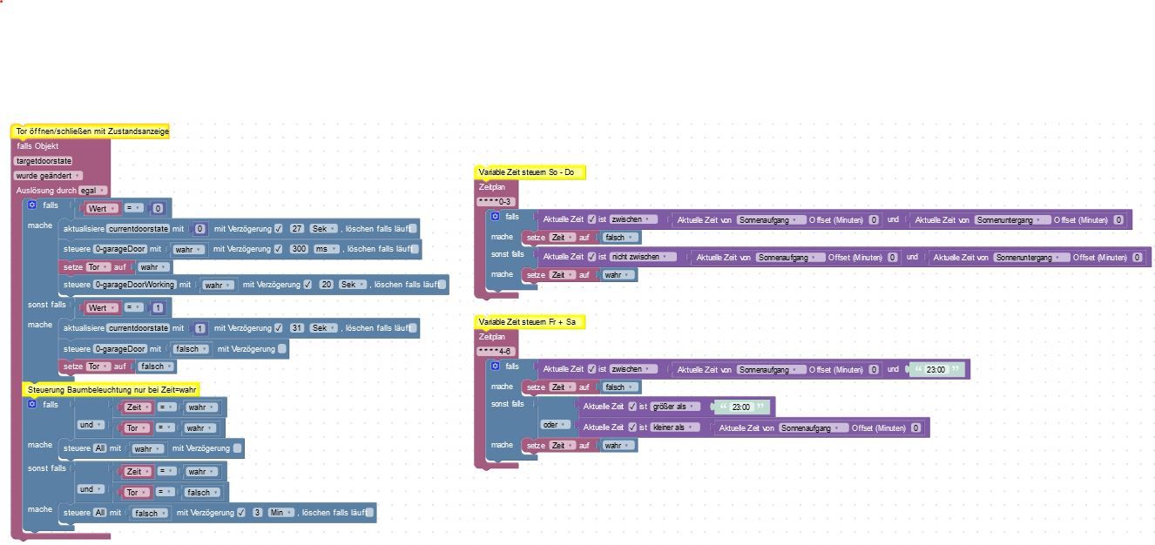Image resolution: width=1155 pixels, height=545 pixels.
Task: Open gear settings on 'Wert = 0' falls block
Action: pyautogui.click(x=32, y=205)
